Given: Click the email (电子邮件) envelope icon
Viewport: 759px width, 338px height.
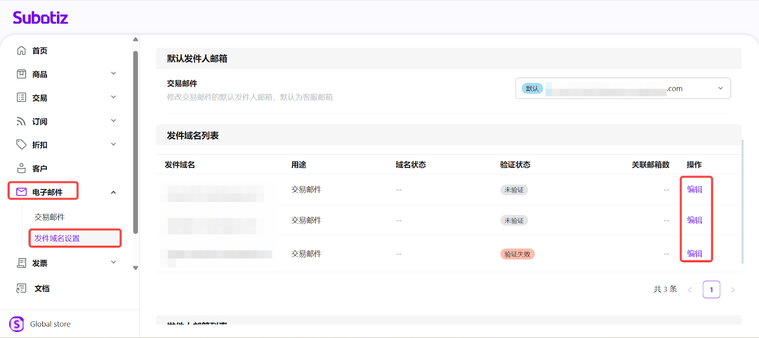Looking at the screenshot, I should tap(21, 192).
